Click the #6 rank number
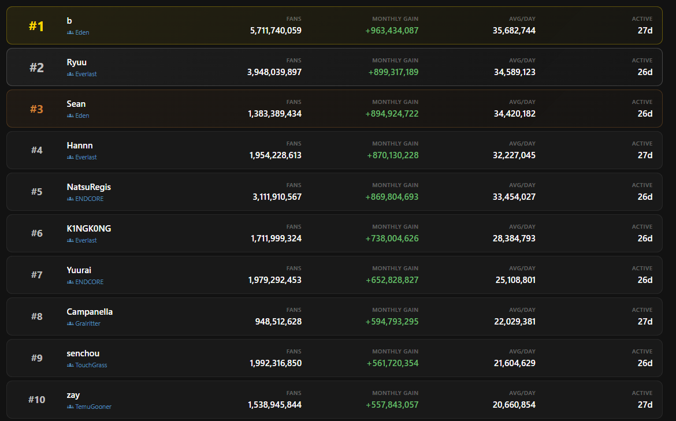676x421 pixels. pyautogui.click(x=36, y=233)
